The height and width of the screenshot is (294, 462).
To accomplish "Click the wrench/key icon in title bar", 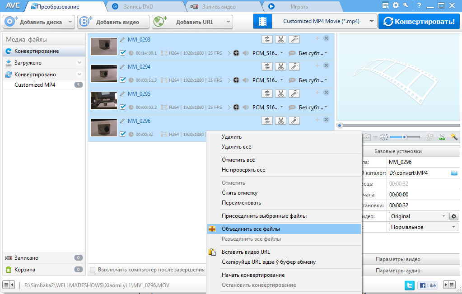I will point(406,5).
